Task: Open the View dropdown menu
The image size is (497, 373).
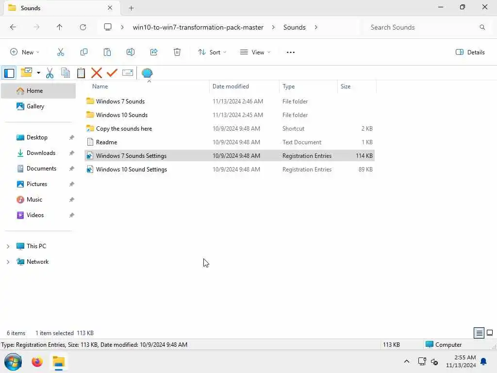Action: click(x=255, y=52)
